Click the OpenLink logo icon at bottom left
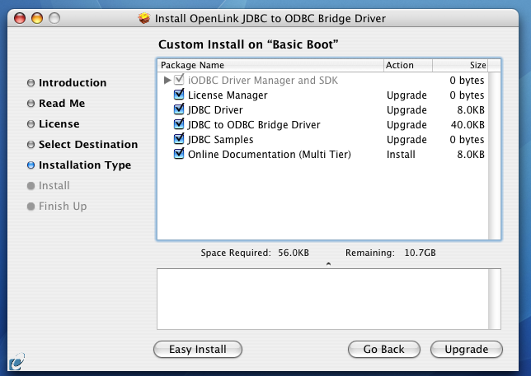This screenshot has height=376, width=531. pos(17,361)
